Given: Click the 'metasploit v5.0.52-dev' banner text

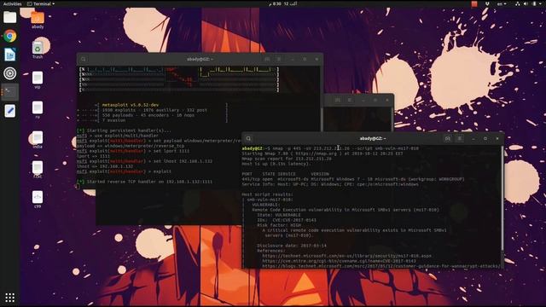Looking at the screenshot, I should pos(131,105).
